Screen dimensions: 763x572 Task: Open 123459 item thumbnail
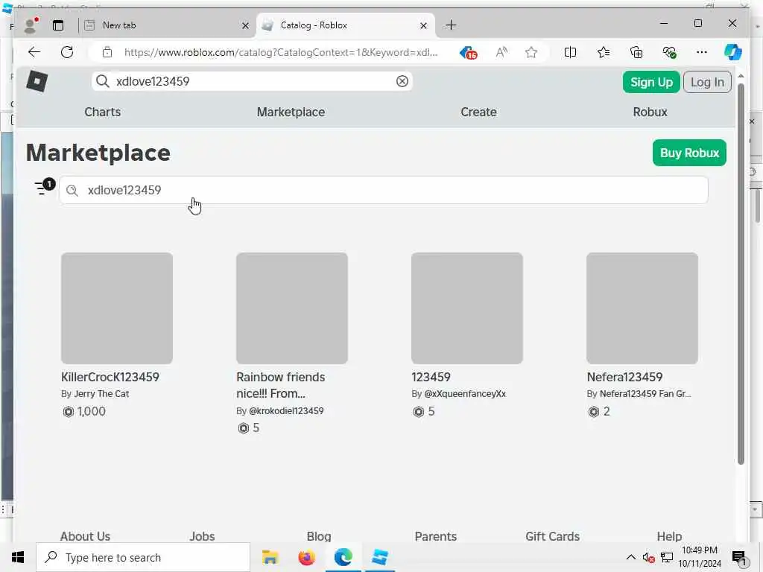tap(467, 308)
